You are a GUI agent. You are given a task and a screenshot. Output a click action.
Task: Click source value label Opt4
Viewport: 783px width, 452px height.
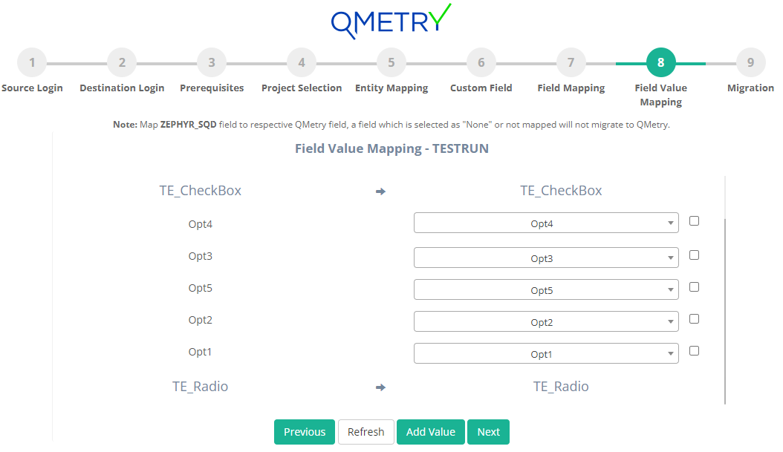tap(201, 224)
